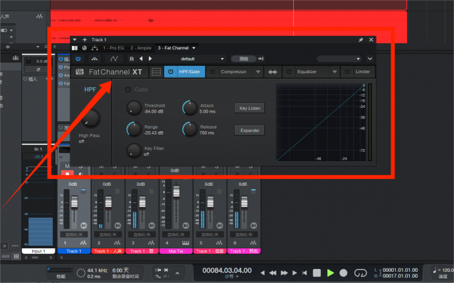Select the Mai Tai channel label
Image resolution: width=454 pixels, height=283 pixels.
(176, 251)
